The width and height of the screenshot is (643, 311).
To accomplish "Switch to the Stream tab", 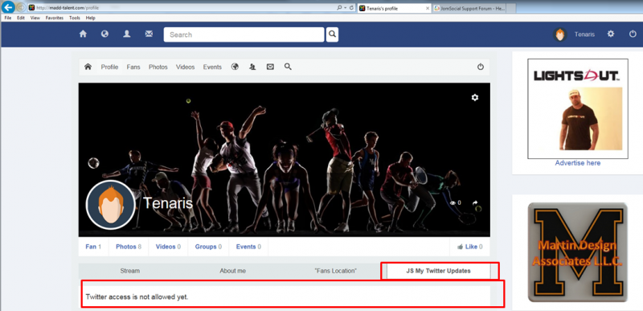I will 130,271.
